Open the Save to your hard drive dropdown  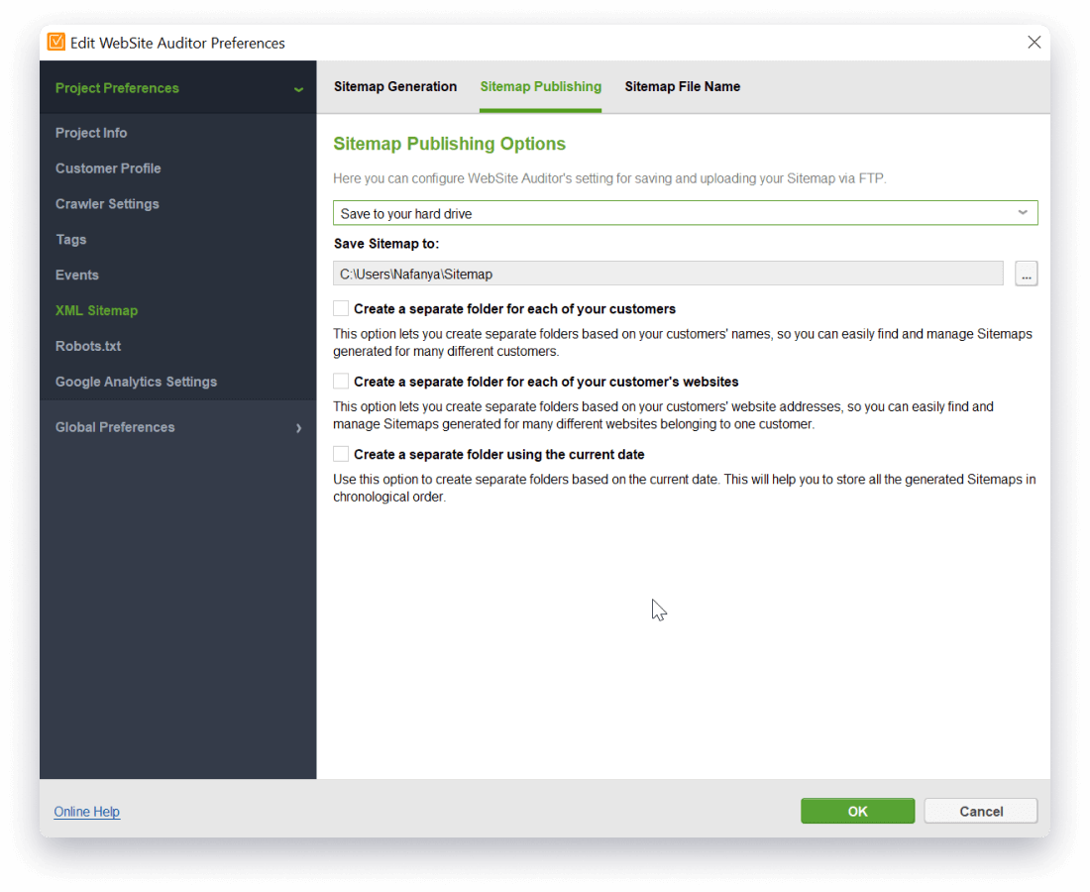(686, 213)
